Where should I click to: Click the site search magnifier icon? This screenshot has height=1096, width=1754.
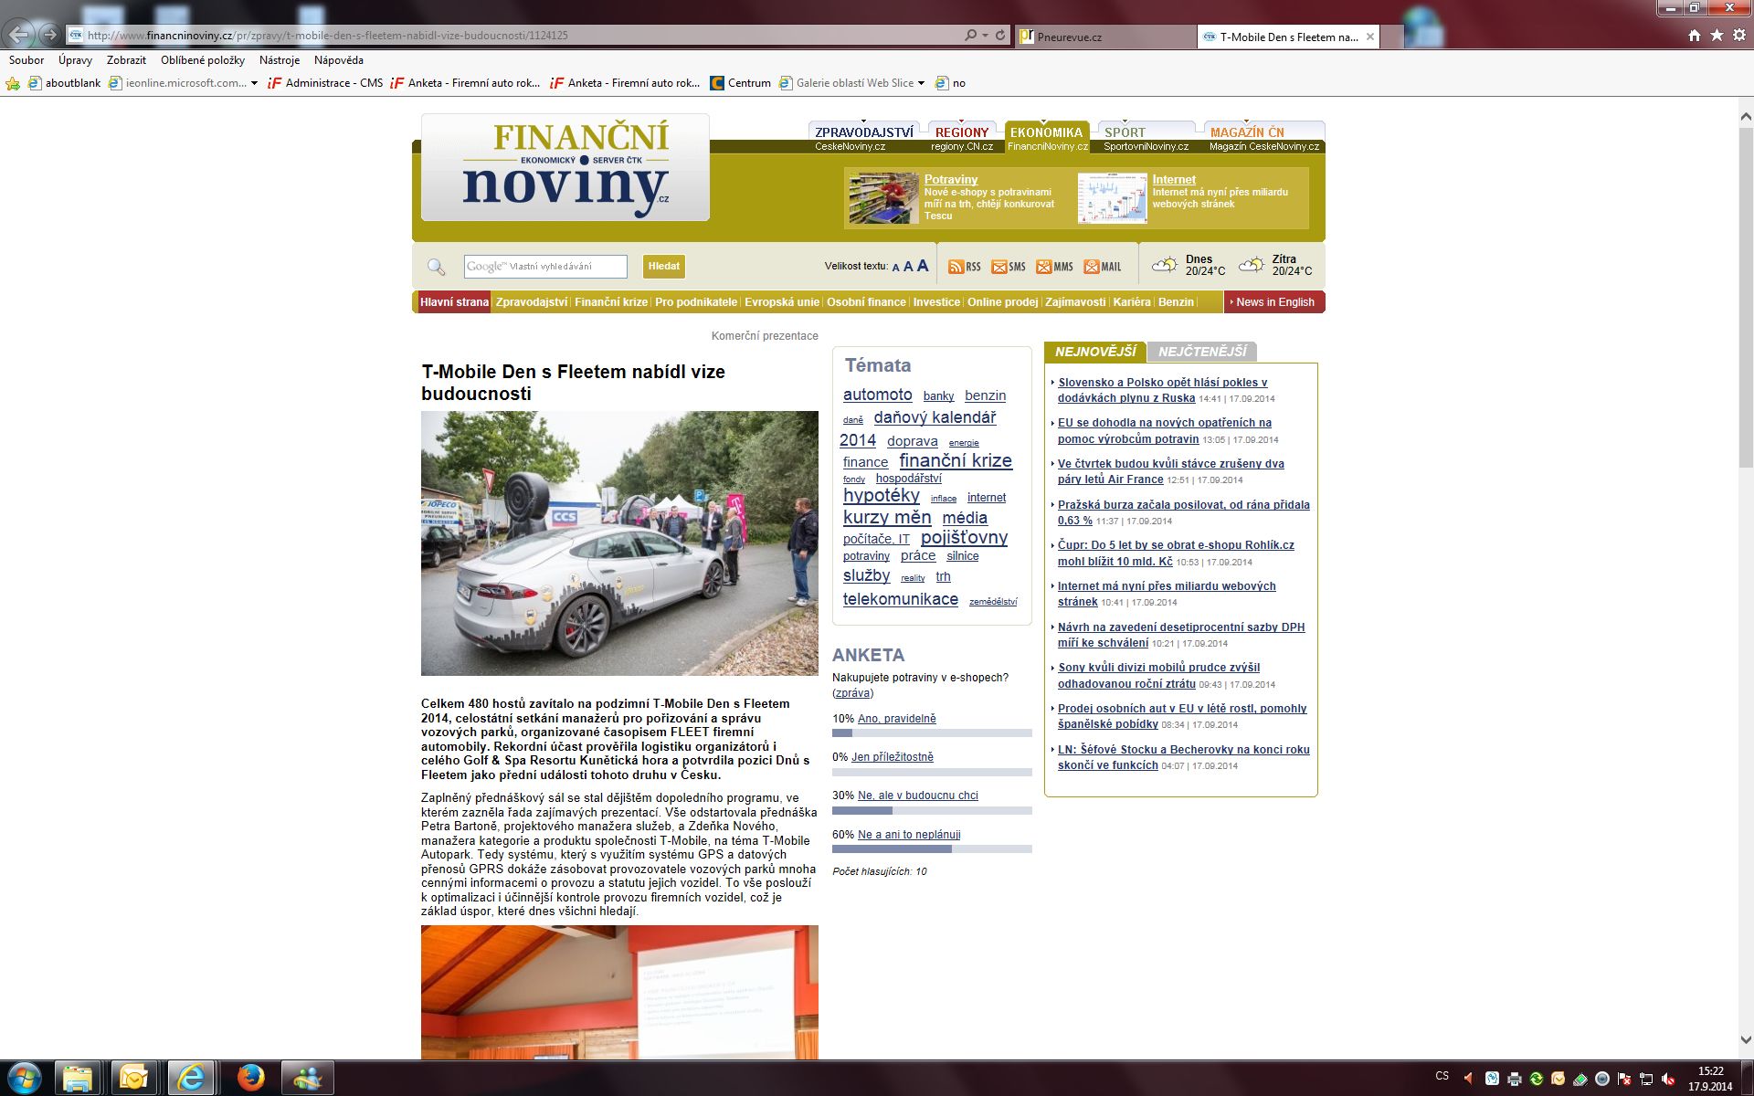pos(437,267)
